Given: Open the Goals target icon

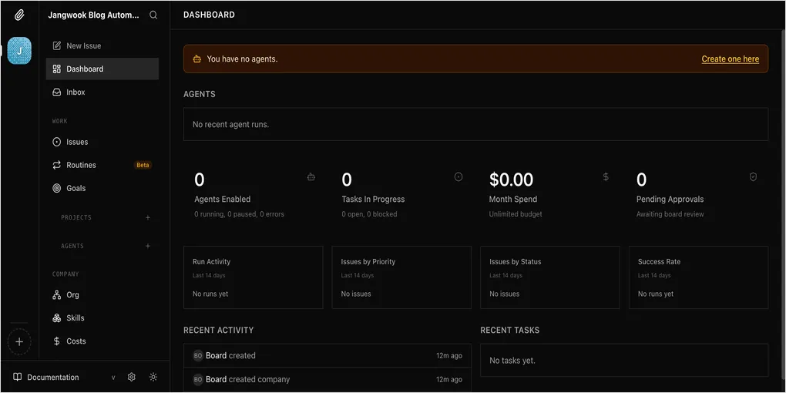Looking at the screenshot, I should tap(57, 189).
